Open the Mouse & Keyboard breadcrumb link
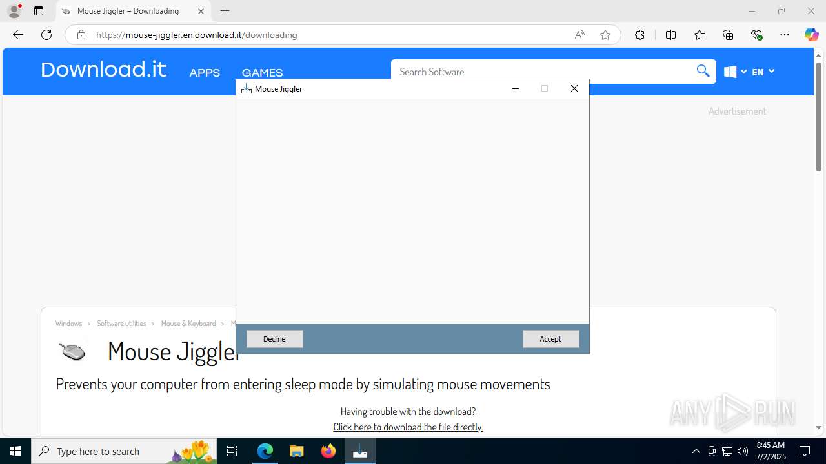This screenshot has height=464, width=826. [x=188, y=324]
